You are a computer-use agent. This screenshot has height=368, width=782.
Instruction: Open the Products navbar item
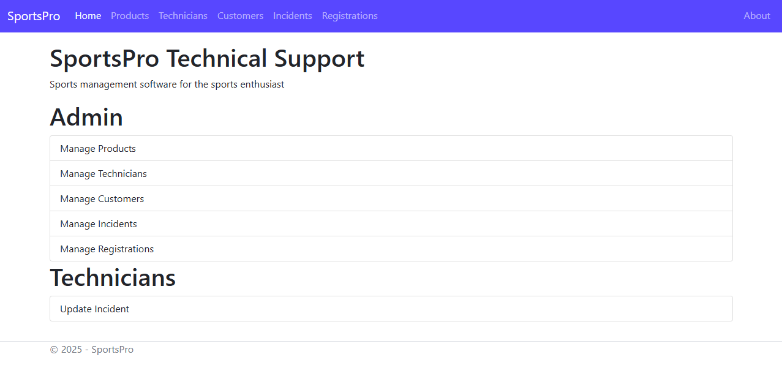pos(130,16)
